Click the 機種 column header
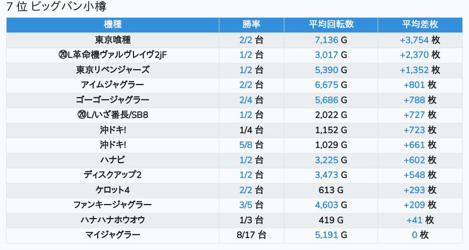This screenshot has height=250, width=469. (x=113, y=25)
